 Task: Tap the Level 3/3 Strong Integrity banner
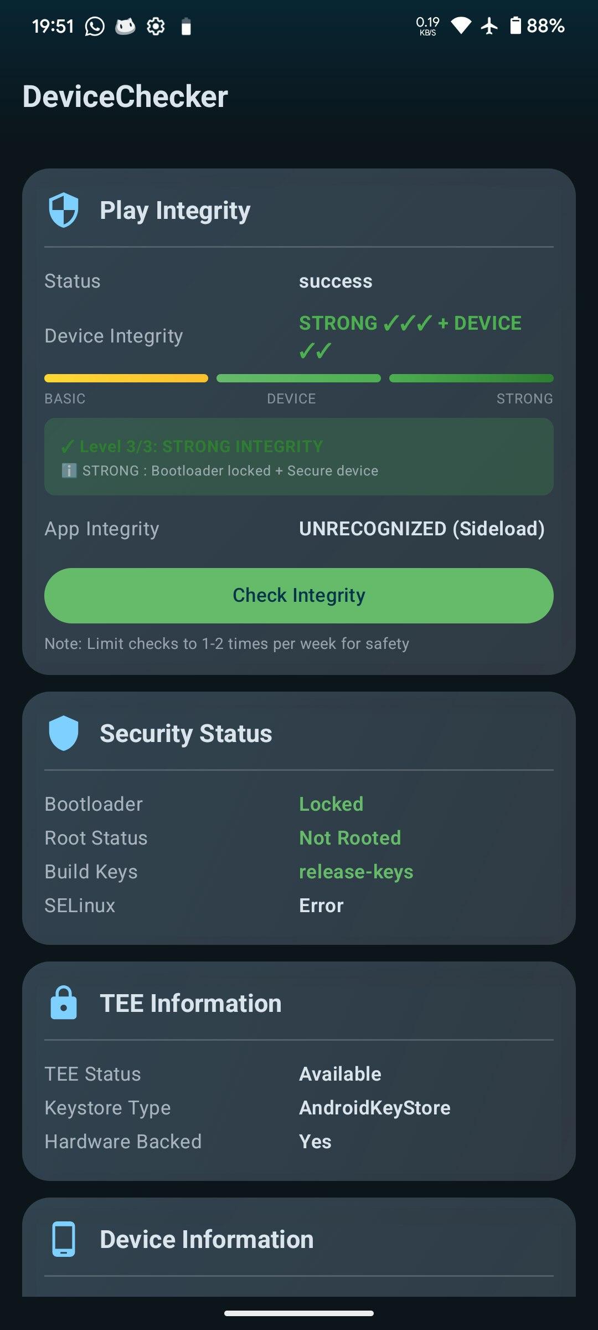click(x=299, y=457)
